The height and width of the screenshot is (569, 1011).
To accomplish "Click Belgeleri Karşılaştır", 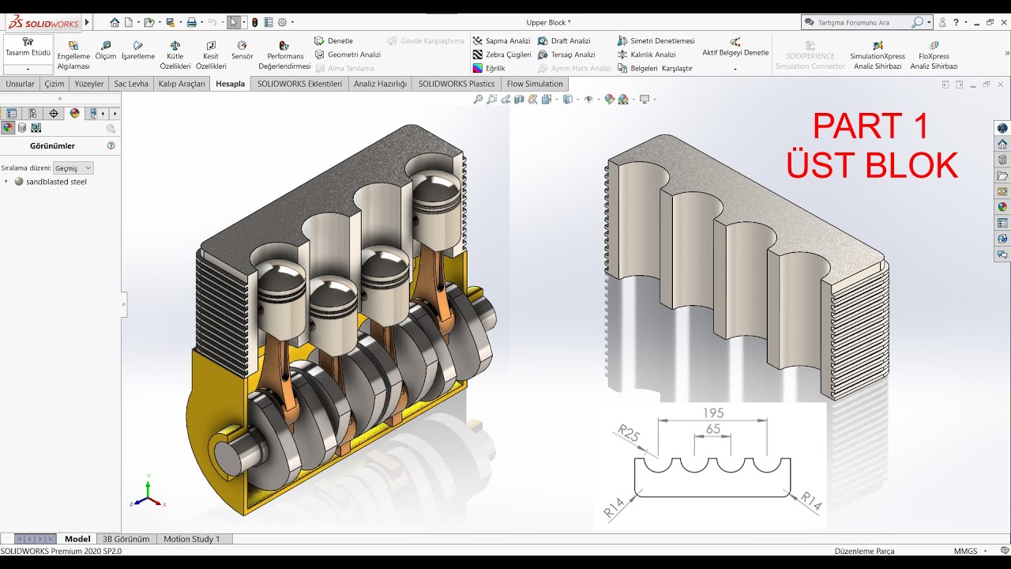I will pyautogui.click(x=655, y=68).
